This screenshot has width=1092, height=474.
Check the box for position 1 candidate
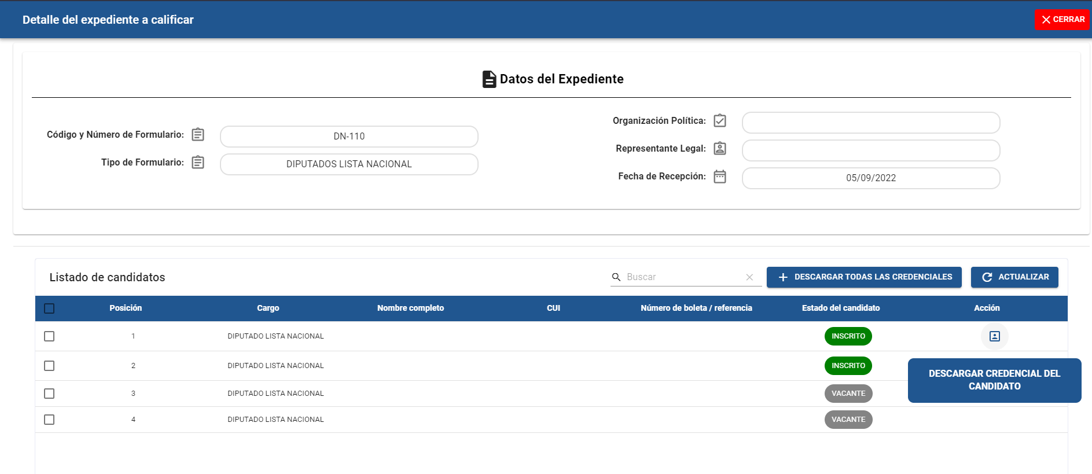point(49,336)
